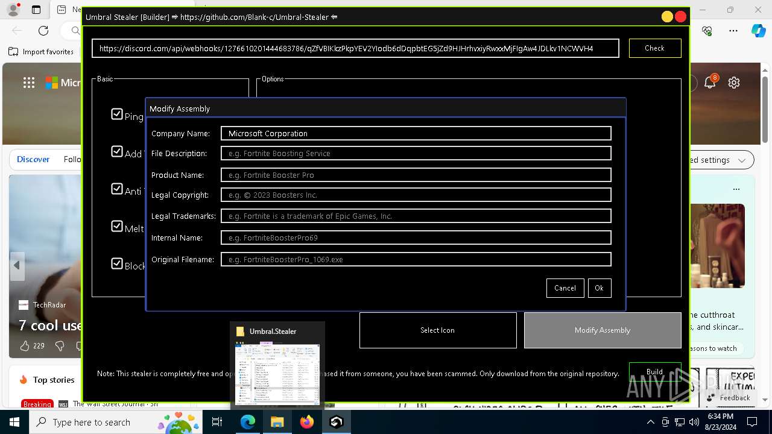Toggle the Block checkbox
Screen dimensions: 772x434
pos(117,263)
